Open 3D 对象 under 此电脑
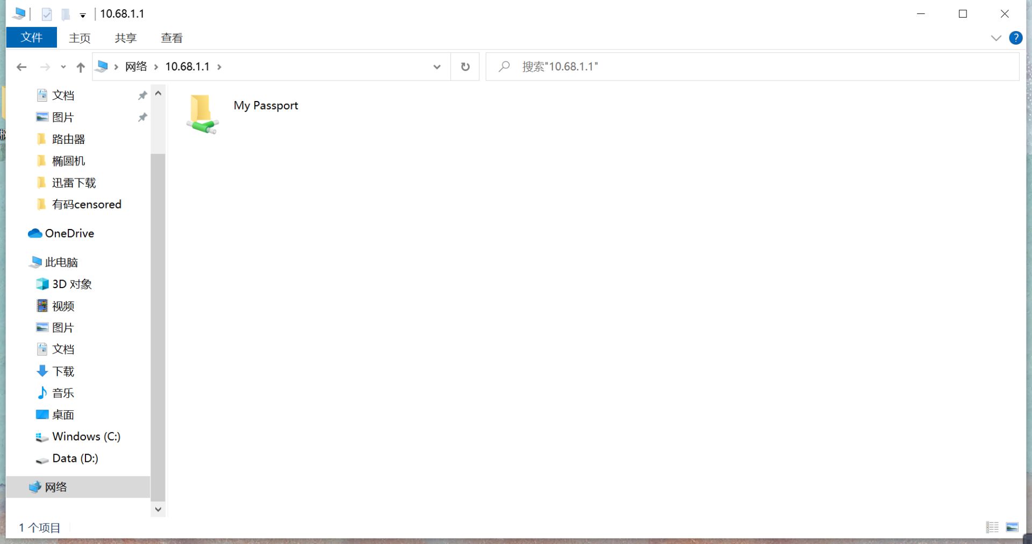Image resolution: width=1032 pixels, height=544 pixels. (x=72, y=284)
